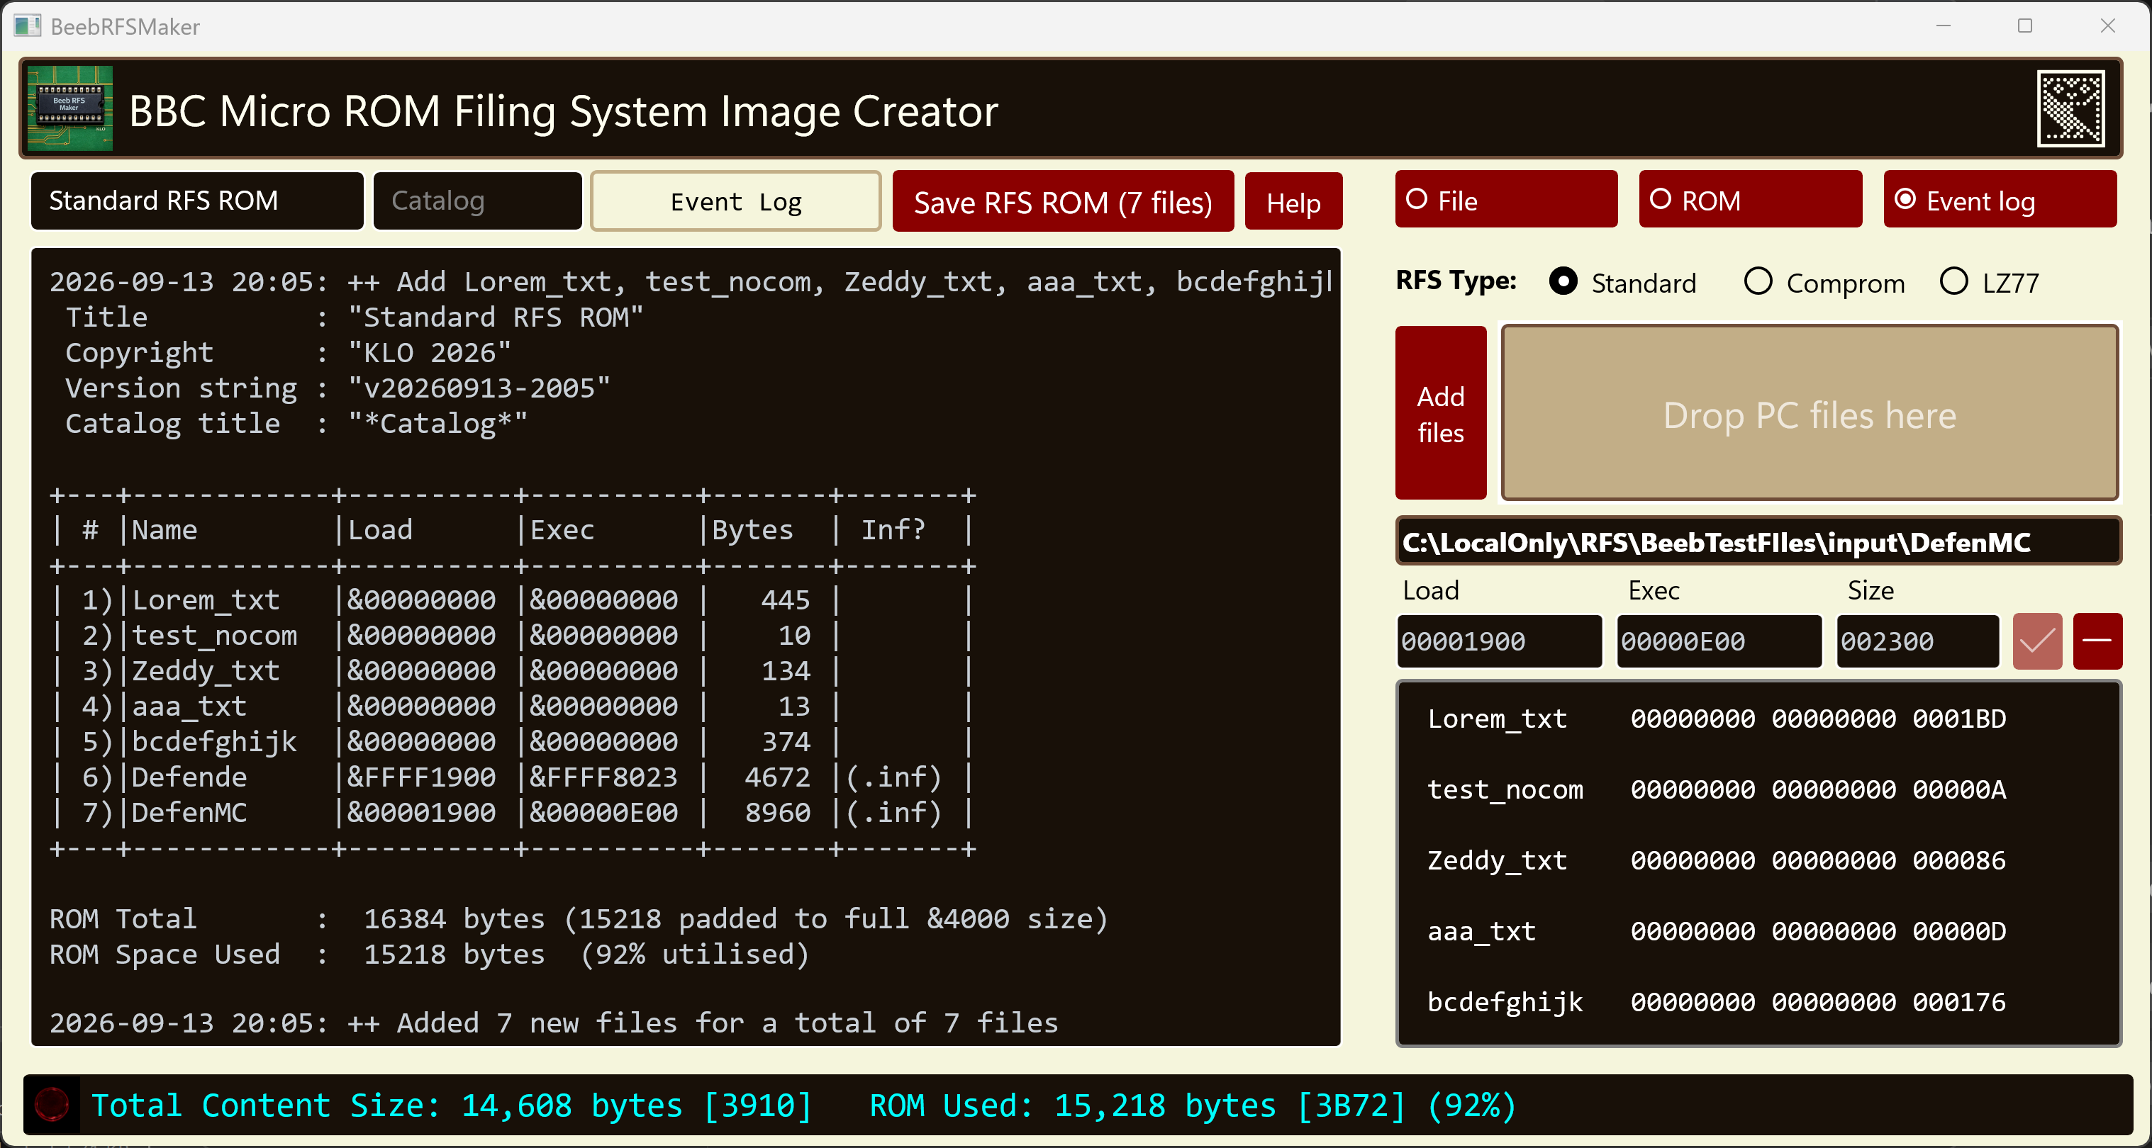Click the Load address field 00001900
This screenshot has width=2152, height=1148.
click(1500, 641)
